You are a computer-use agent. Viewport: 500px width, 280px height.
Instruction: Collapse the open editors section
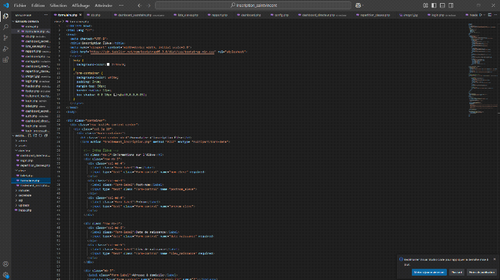25,22
